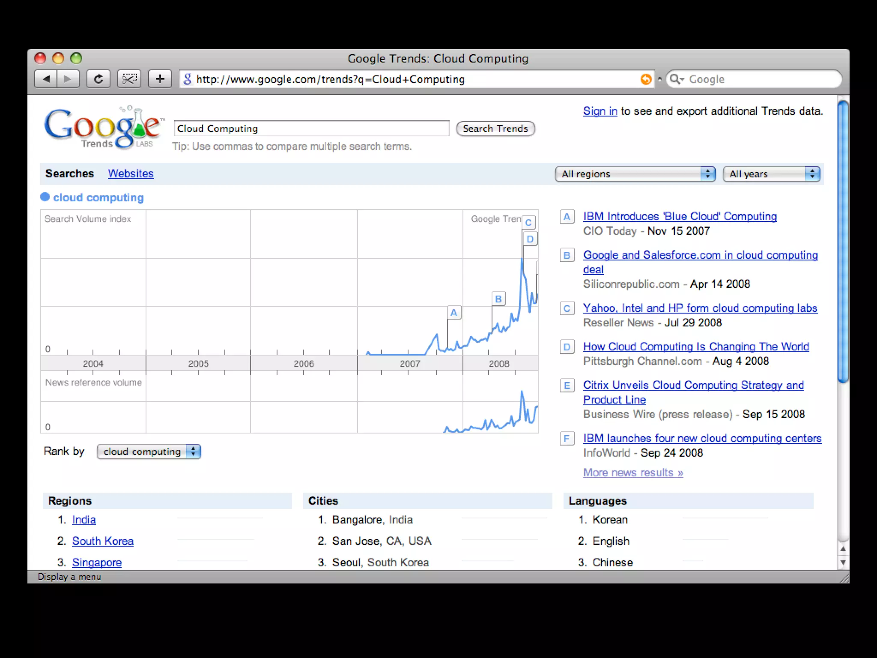The image size is (877, 658).
Task: Click the magnifier icon in Google search field
Action: [675, 79]
